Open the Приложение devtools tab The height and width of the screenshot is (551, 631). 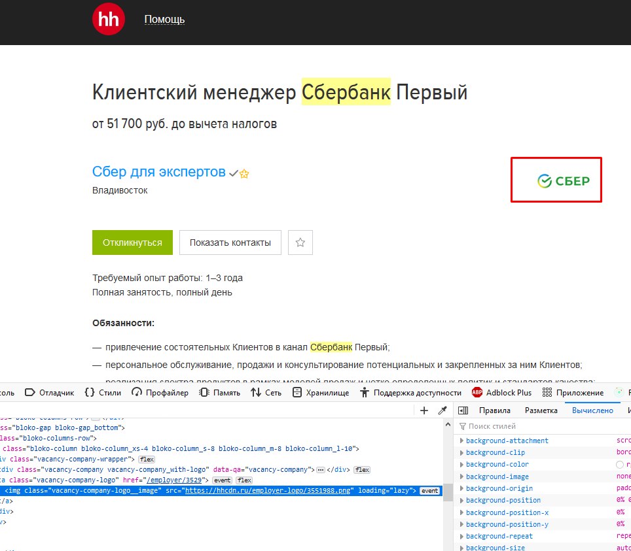click(573, 393)
